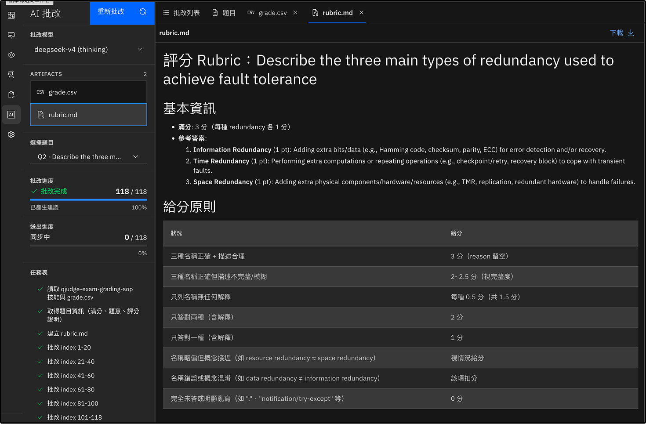
Task: Click checkmark beside 批改 index 41-60
Action: pos(40,376)
